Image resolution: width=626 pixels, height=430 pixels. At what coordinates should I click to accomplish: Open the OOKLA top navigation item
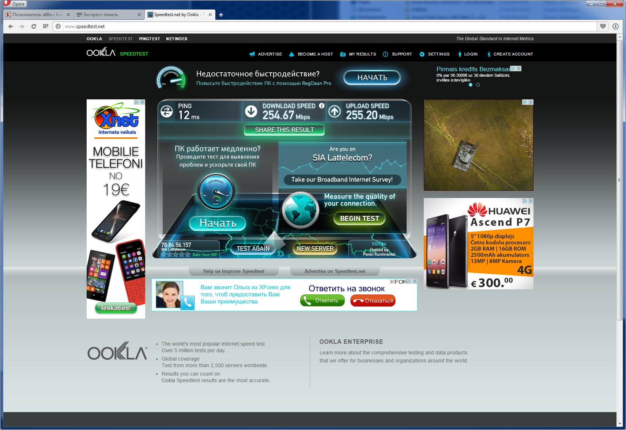pos(94,39)
